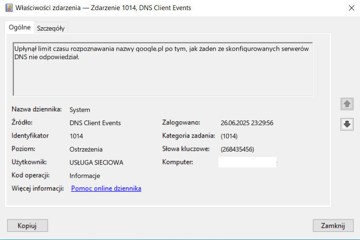Click the Ostrzeżenia level value

86,149
